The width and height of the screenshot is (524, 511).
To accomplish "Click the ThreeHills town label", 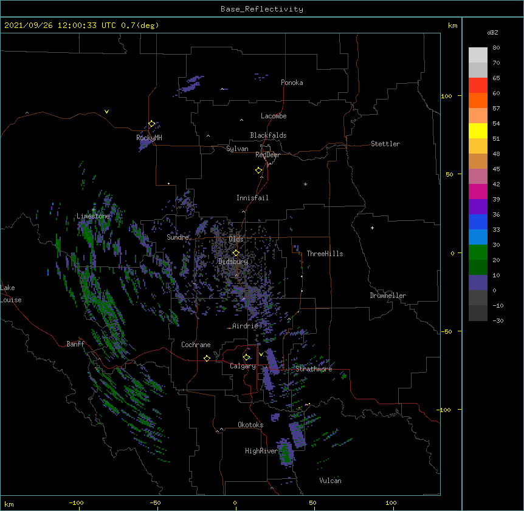I will (325, 254).
